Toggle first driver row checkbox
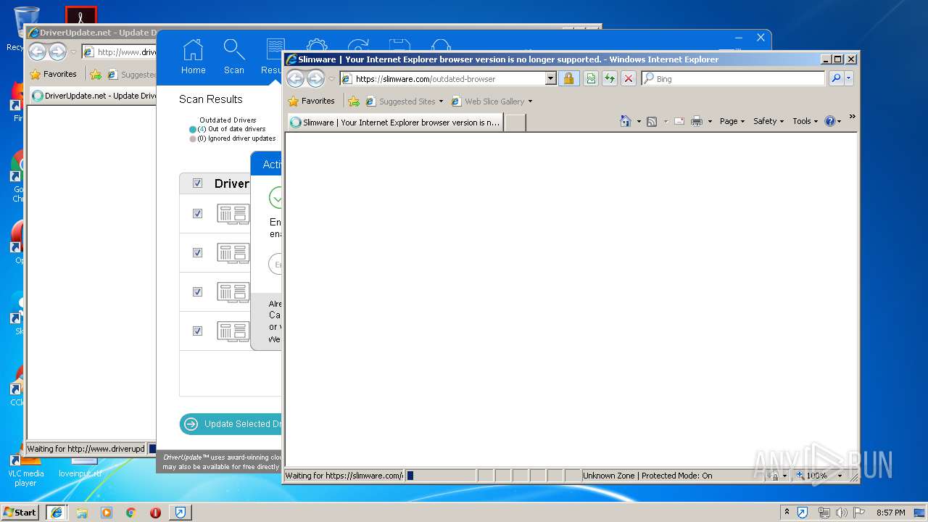 click(x=197, y=214)
